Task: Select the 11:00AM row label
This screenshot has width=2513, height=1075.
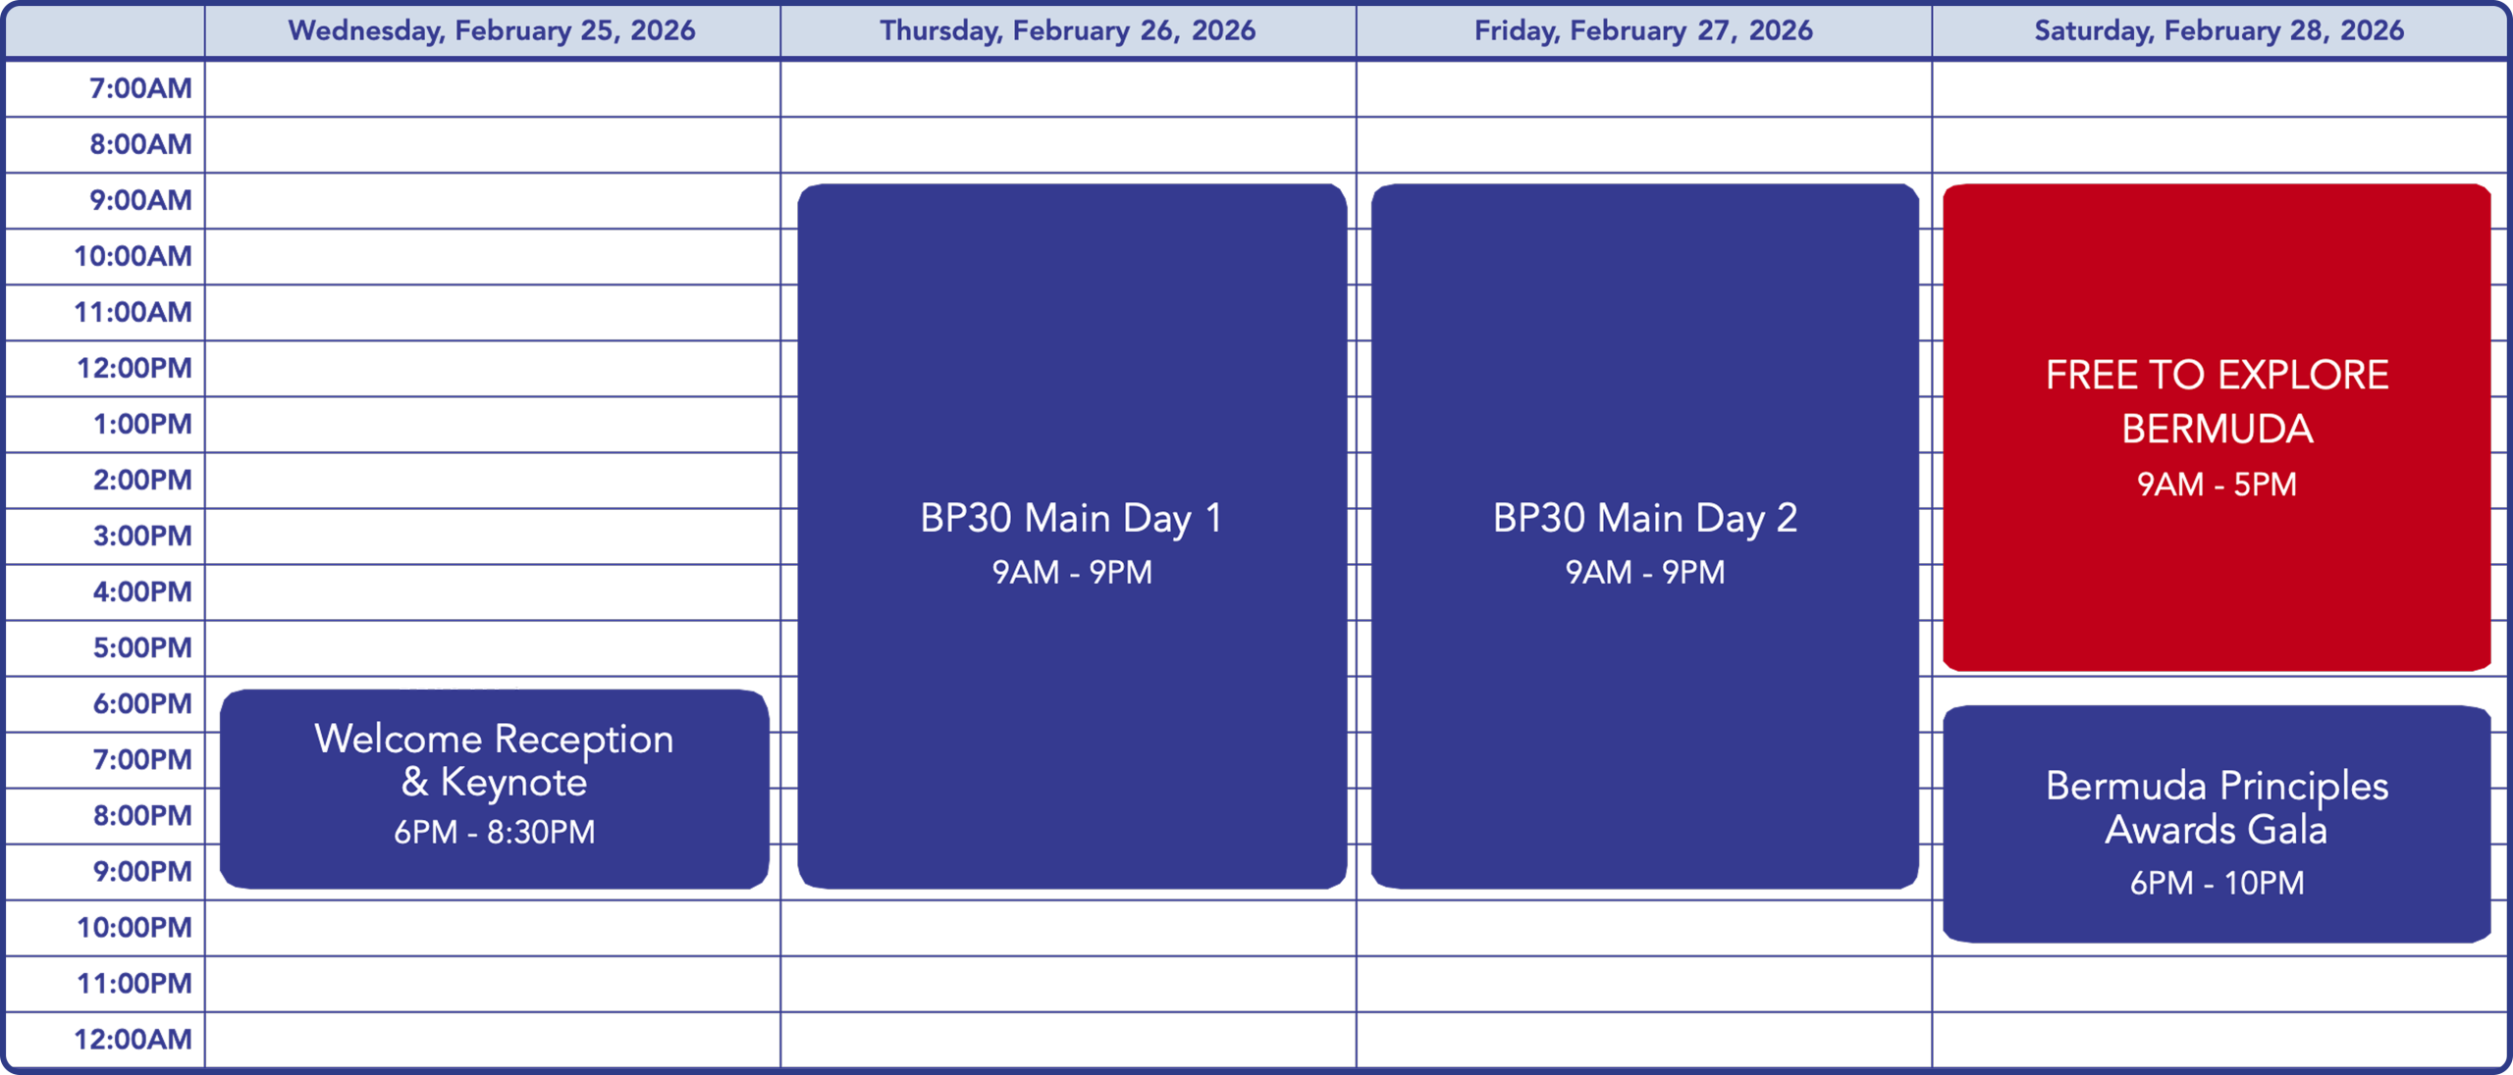Action: tap(134, 312)
